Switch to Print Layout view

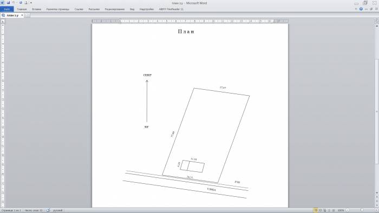pyautogui.click(x=316, y=210)
